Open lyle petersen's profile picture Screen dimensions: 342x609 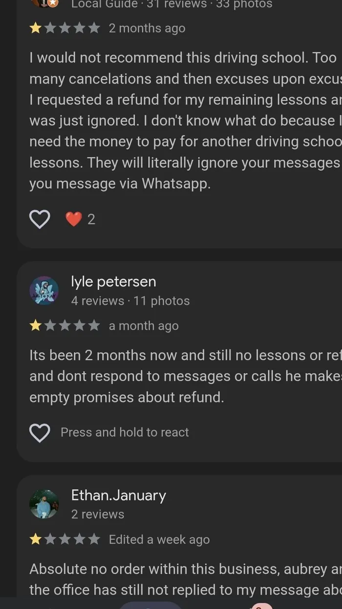44,291
